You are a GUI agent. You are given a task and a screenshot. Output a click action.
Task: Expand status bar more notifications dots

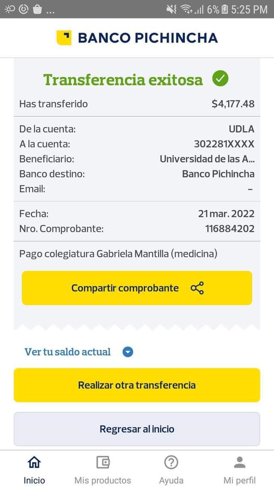pyautogui.click(x=50, y=11)
